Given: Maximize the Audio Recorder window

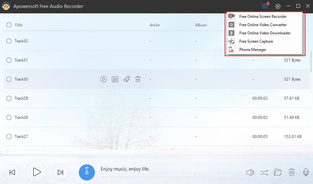Looking at the screenshot, I should click(298, 6).
